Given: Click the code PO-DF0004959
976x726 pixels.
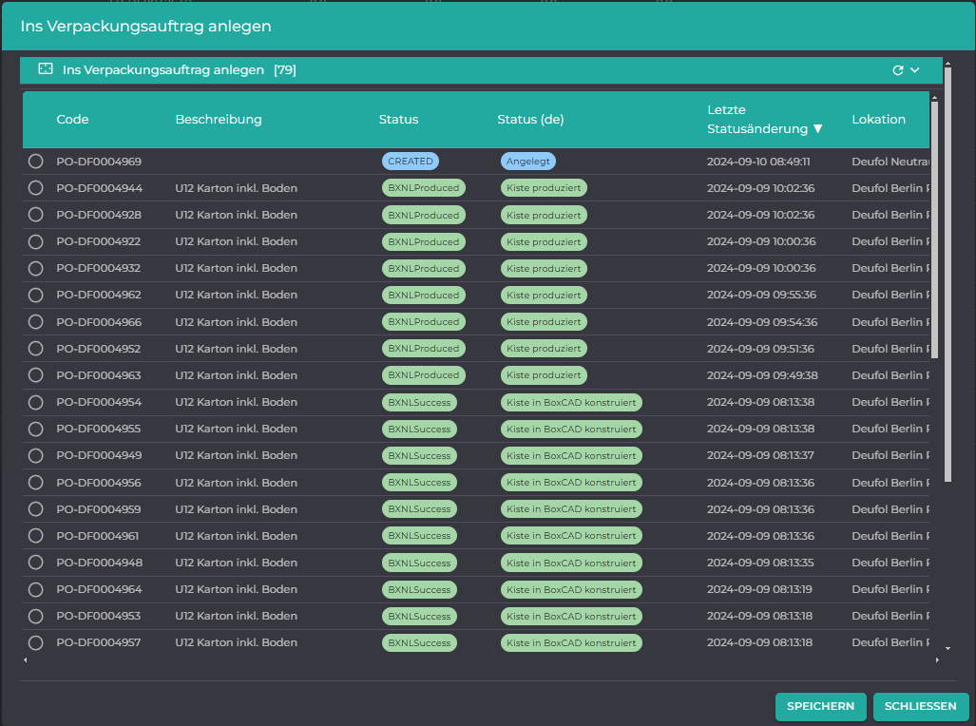Looking at the screenshot, I should click(98, 509).
